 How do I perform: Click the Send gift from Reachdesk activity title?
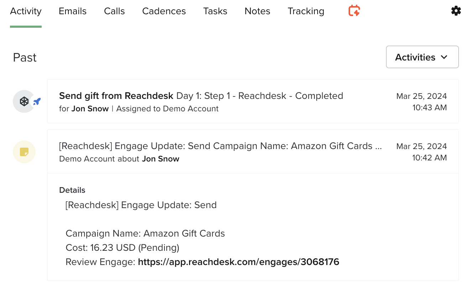click(116, 96)
